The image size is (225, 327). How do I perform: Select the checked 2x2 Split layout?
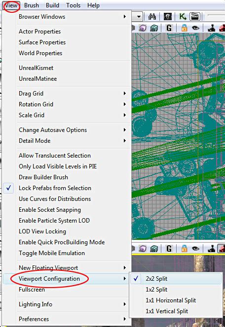point(176,279)
